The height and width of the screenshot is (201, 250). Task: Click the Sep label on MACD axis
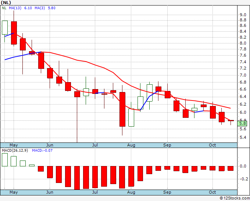(x=167, y=192)
